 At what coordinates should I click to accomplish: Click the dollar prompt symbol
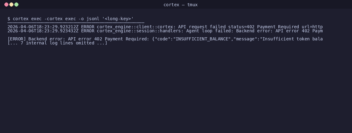coord(9,19)
